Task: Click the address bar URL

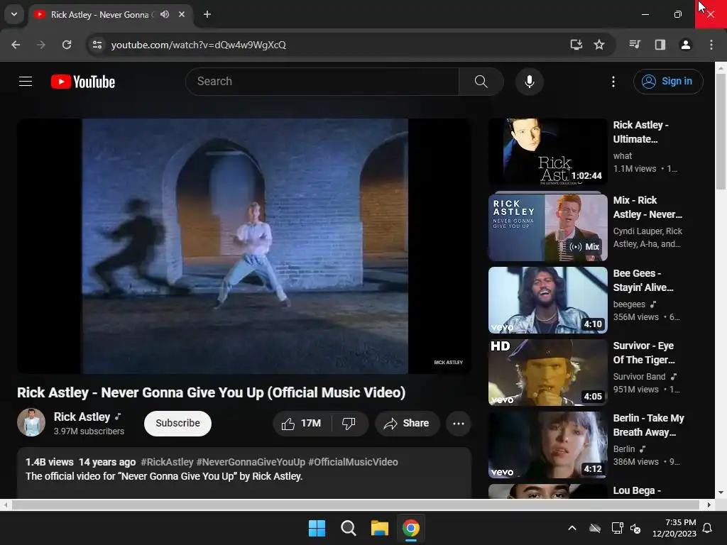Action: tap(199, 45)
